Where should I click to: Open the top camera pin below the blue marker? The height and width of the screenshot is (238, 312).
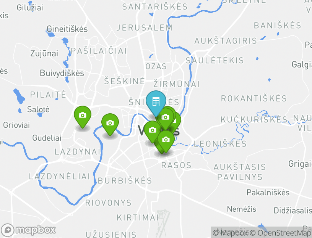coord(165,119)
